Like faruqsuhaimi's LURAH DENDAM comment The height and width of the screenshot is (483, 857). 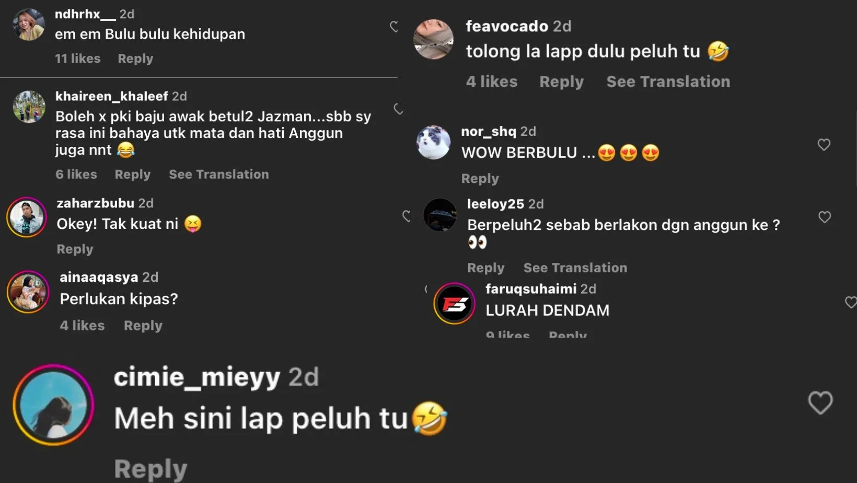coord(851,302)
